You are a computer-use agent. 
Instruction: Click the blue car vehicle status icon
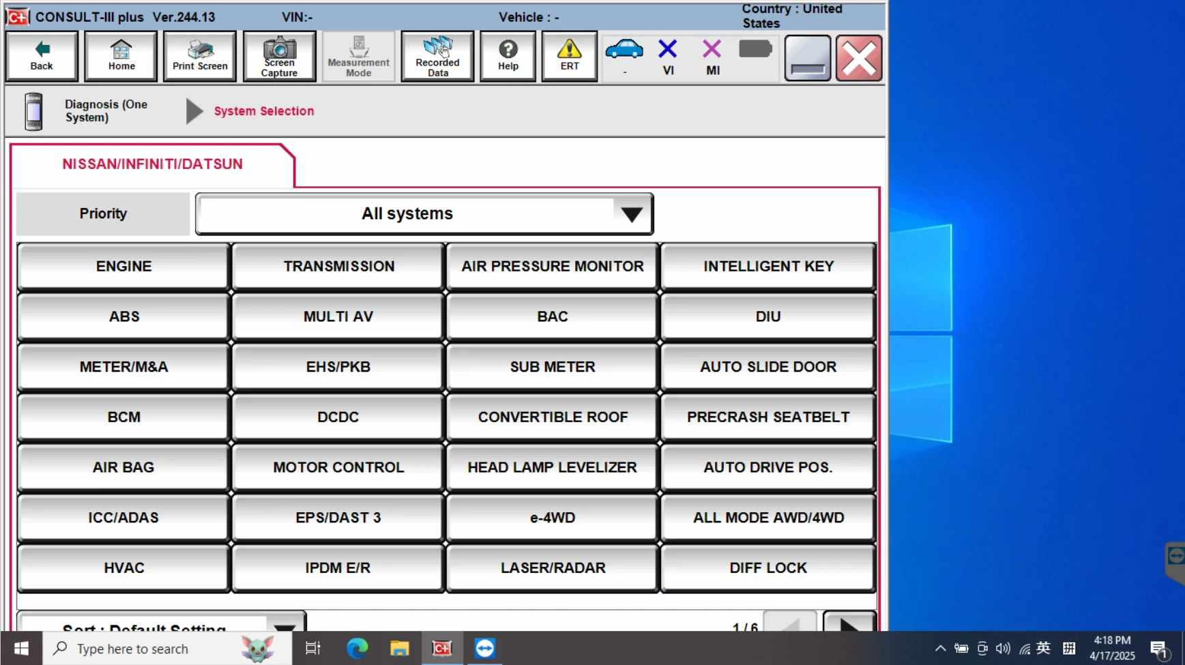[624, 51]
